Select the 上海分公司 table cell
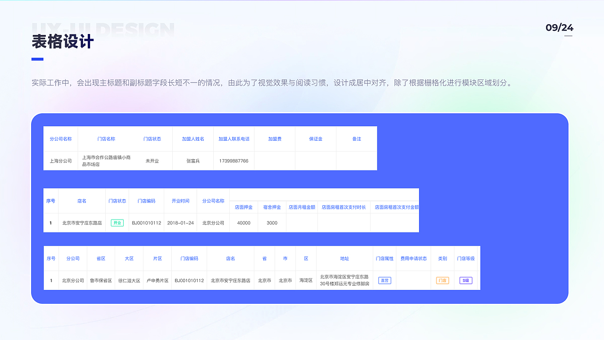 coord(61,161)
